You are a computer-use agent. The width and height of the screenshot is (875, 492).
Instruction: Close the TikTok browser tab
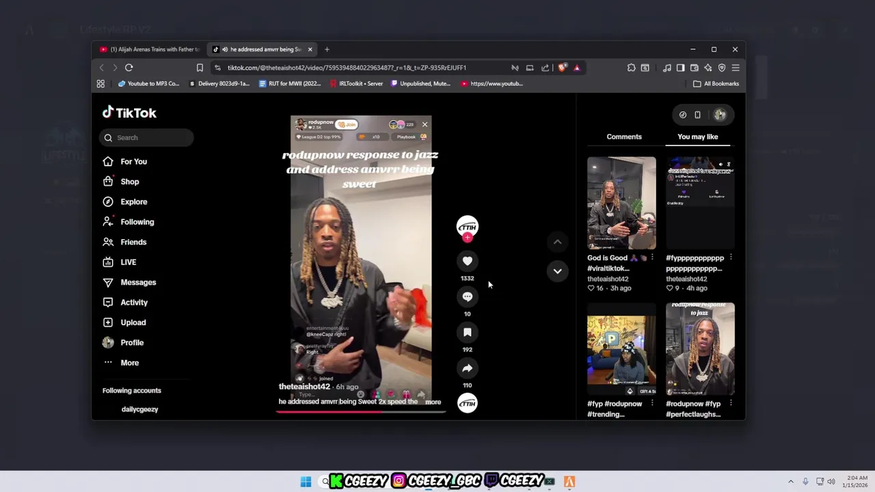click(x=310, y=49)
